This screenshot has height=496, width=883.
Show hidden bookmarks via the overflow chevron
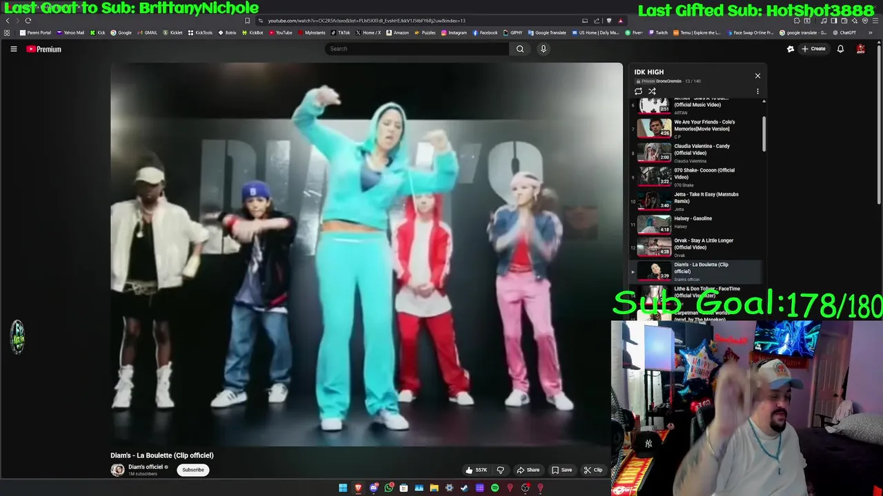coord(871,32)
